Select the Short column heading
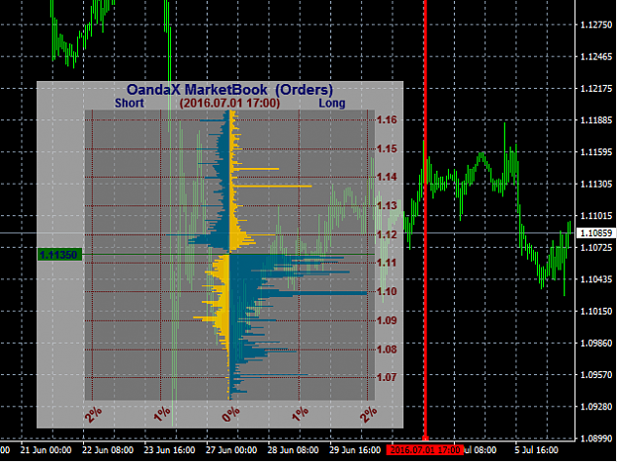Image resolution: width=618 pixels, height=463 pixels. (130, 103)
